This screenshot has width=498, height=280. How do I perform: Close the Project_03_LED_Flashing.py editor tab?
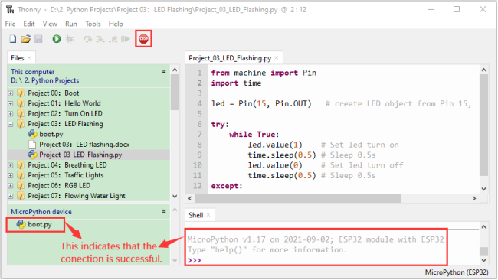tap(277, 57)
